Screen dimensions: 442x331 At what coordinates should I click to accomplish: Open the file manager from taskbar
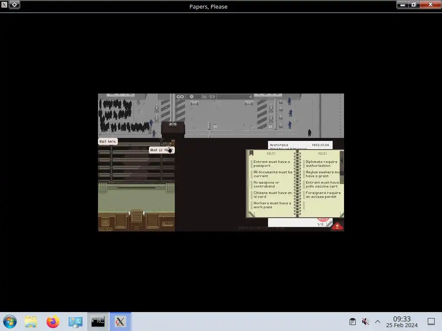pyautogui.click(x=31, y=322)
